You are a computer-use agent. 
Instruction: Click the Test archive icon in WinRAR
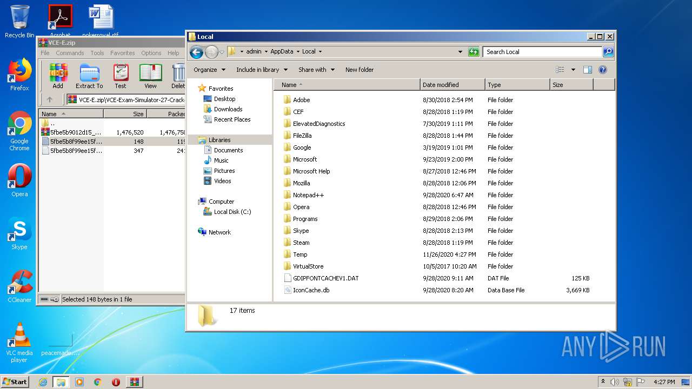[x=121, y=76]
